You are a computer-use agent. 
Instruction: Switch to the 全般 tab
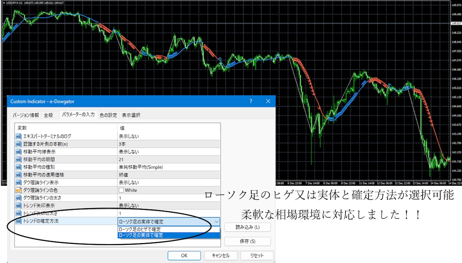point(49,115)
